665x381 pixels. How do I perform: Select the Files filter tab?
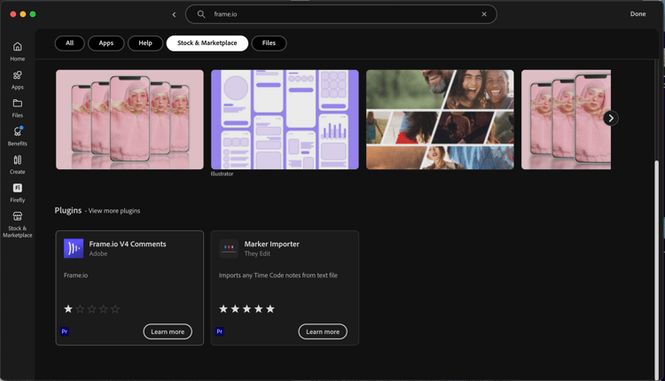click(x=269, y=43)
